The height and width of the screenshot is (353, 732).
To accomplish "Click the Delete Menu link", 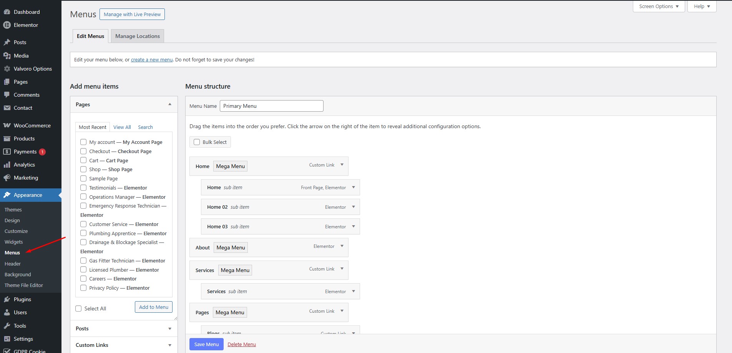I will pos(241,344).
